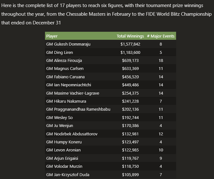Select GM Ju Wenjun name
Screen dimensions: 214x179
[x=60, y=125]
